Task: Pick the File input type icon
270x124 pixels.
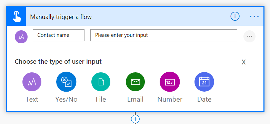Action: pyautogui.click(x=101, y=82)
